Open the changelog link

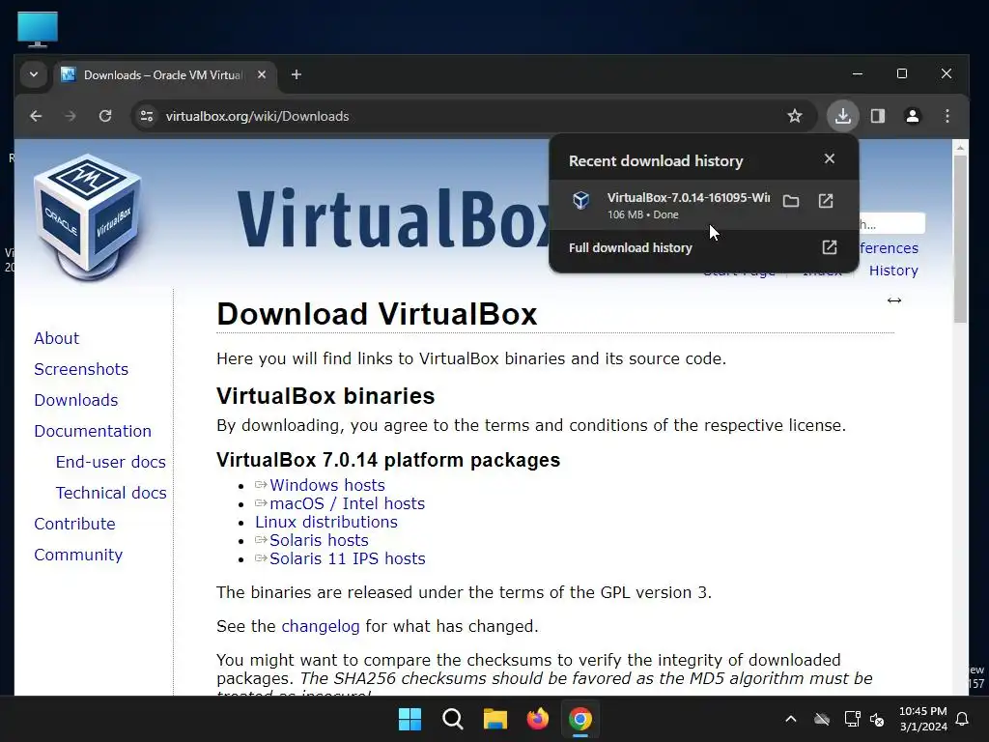pyautogui.click(x=321, y=626)
